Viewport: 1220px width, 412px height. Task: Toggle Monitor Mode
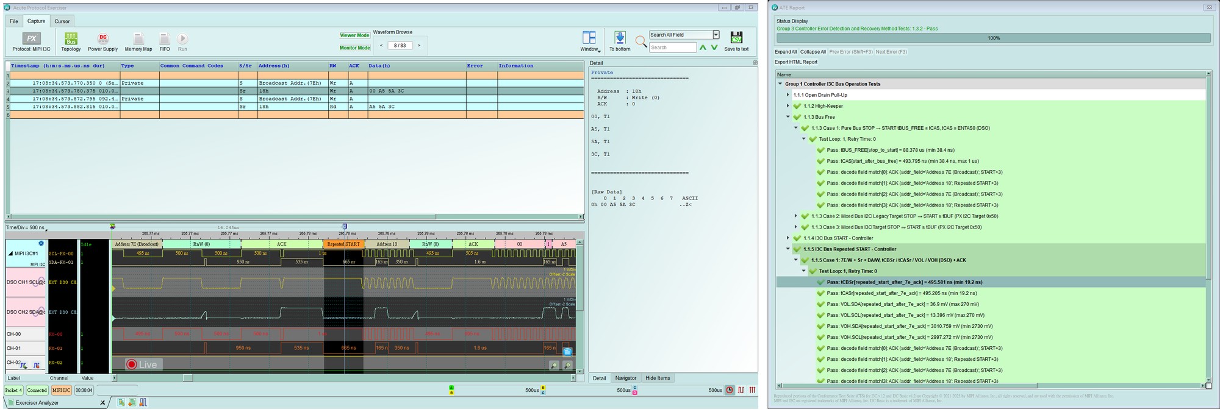coord(355,48)
